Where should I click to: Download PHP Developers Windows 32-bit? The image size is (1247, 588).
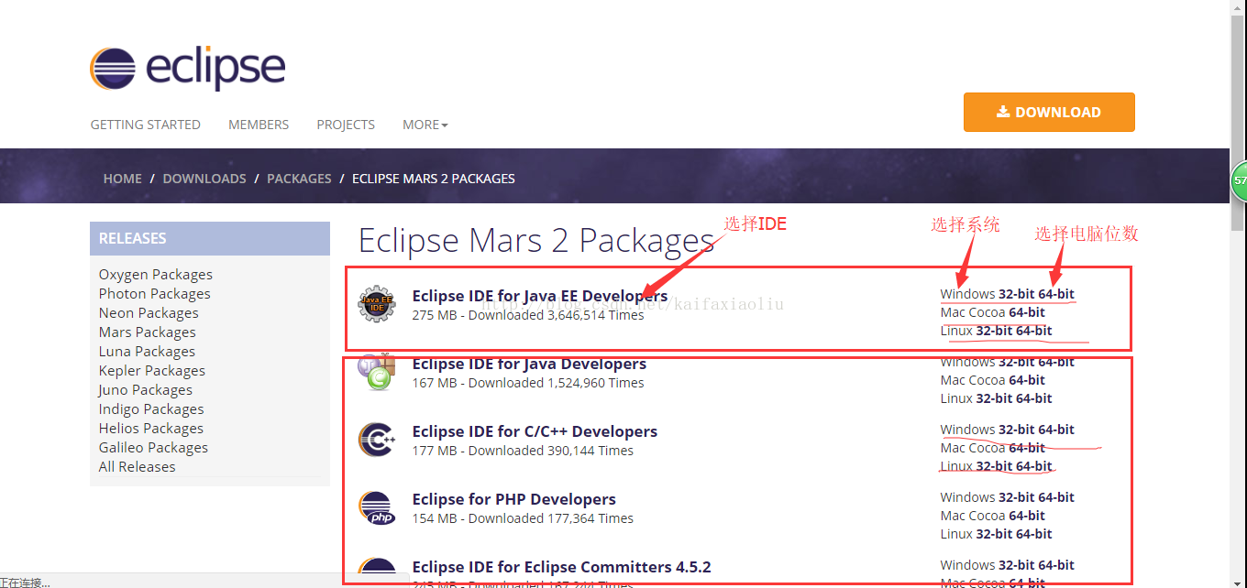[1017, 497]
